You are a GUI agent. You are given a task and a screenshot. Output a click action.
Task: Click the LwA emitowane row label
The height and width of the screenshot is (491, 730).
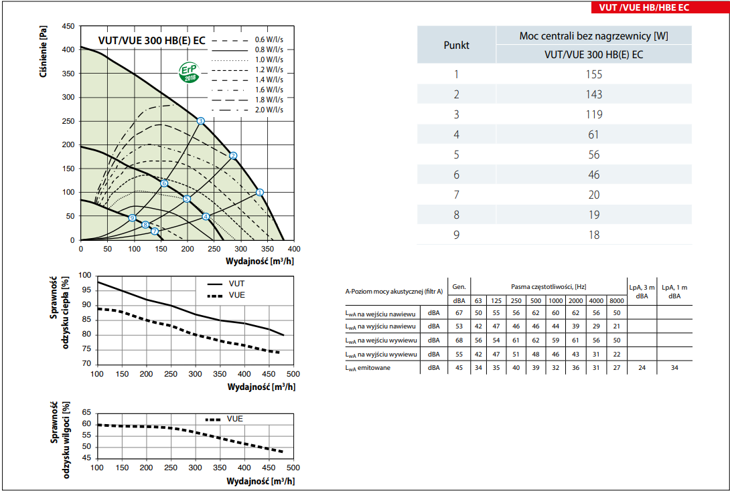pos(368,368)
